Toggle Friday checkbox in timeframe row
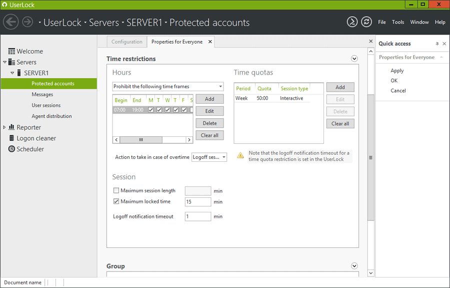 click(x=184, y=110)
